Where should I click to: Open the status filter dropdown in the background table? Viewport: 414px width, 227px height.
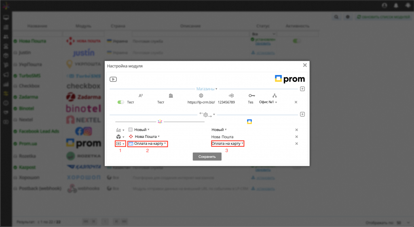point(264,34)
